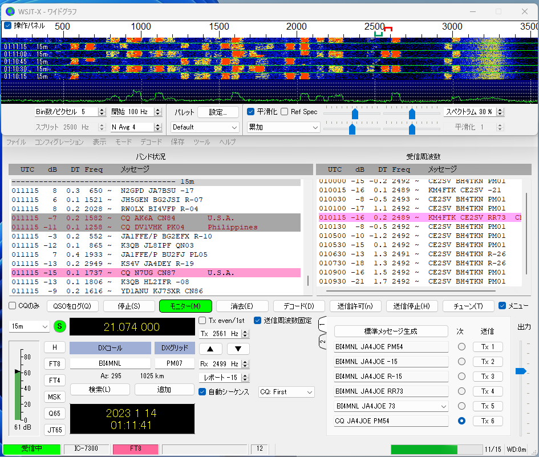Select the FT4 mode button

pyautogui.click(x=55, y=380)
